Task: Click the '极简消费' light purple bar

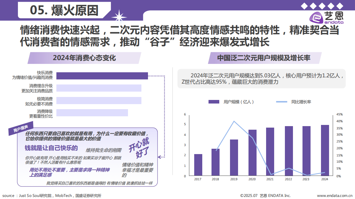Action: 99,101
